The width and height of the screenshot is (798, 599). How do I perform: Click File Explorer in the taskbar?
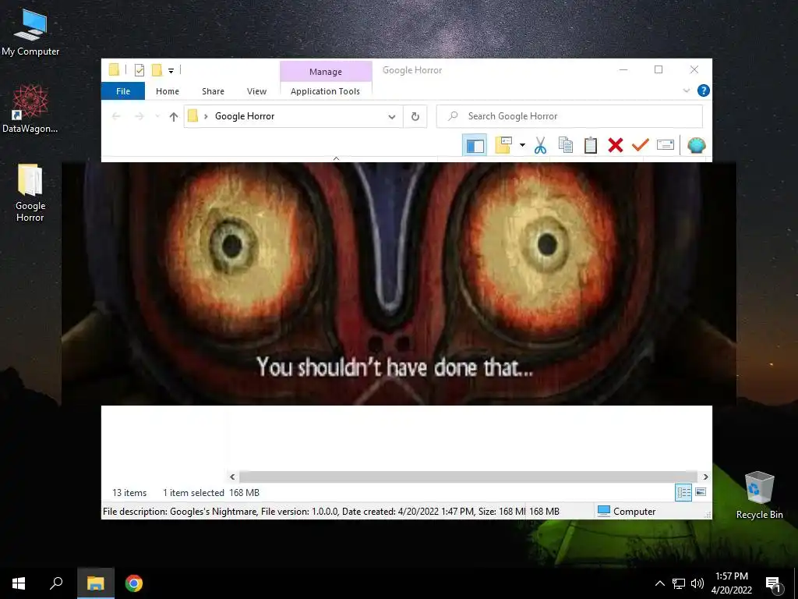pos(96,583)
